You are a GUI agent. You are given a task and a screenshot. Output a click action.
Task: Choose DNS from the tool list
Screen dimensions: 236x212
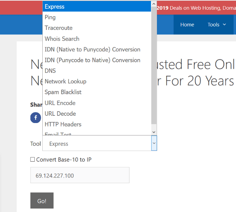pyautogui.click(x=50, y=71)
